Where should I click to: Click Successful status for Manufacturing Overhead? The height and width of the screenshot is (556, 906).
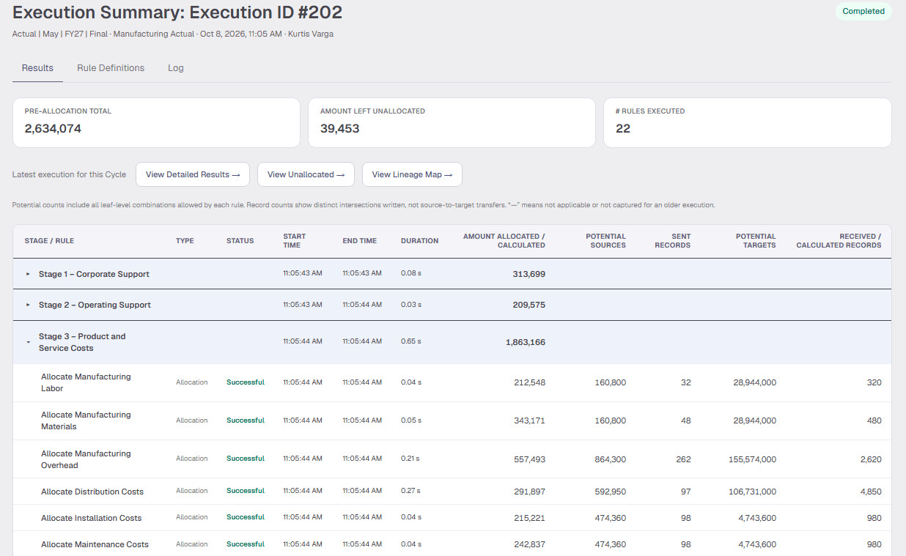pyautogui.click(x=246, y=459)
